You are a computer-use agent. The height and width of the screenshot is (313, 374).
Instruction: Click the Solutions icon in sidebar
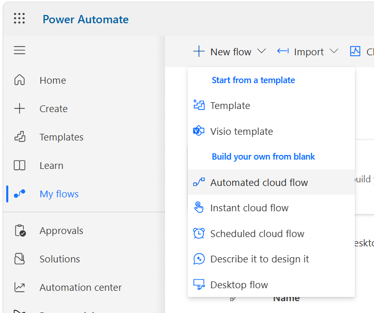click(20, 259)
